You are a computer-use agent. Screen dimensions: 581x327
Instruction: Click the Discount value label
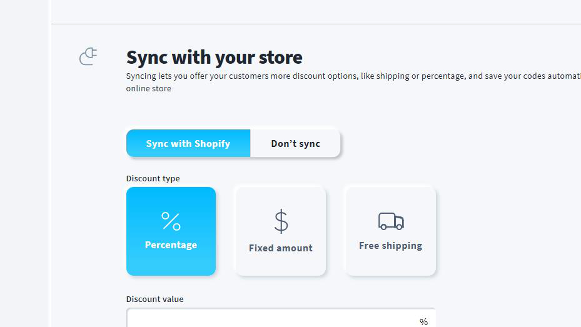pyautogui.click(x=154, y=299)
